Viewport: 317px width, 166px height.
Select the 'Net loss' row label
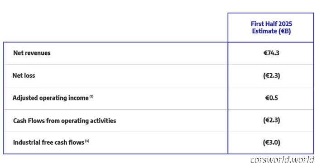(x=24, y=76)
